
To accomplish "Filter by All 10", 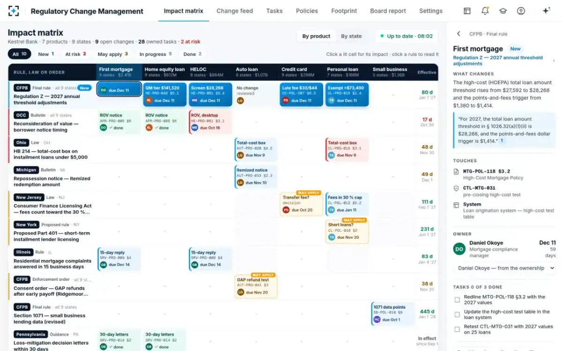I will click(x=20, y=54).
